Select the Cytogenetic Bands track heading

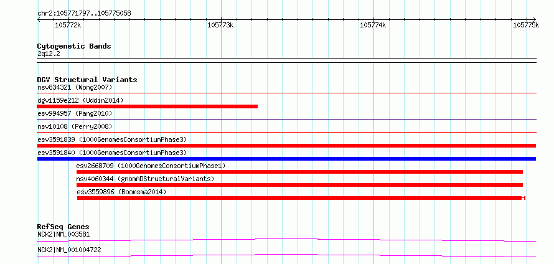tap(74, 46)
